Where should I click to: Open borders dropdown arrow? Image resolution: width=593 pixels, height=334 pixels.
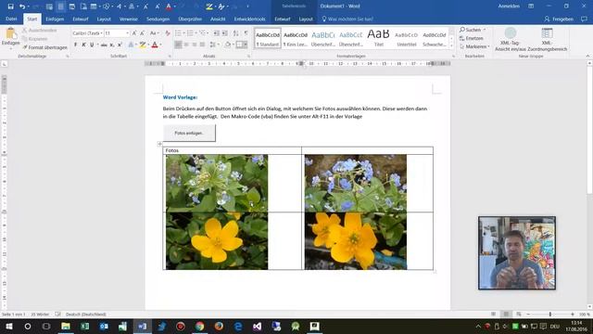[x=246, y=45]
